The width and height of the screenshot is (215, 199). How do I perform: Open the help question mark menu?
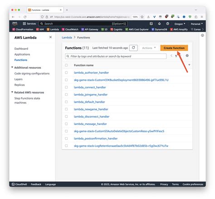(x=167, y=24)
